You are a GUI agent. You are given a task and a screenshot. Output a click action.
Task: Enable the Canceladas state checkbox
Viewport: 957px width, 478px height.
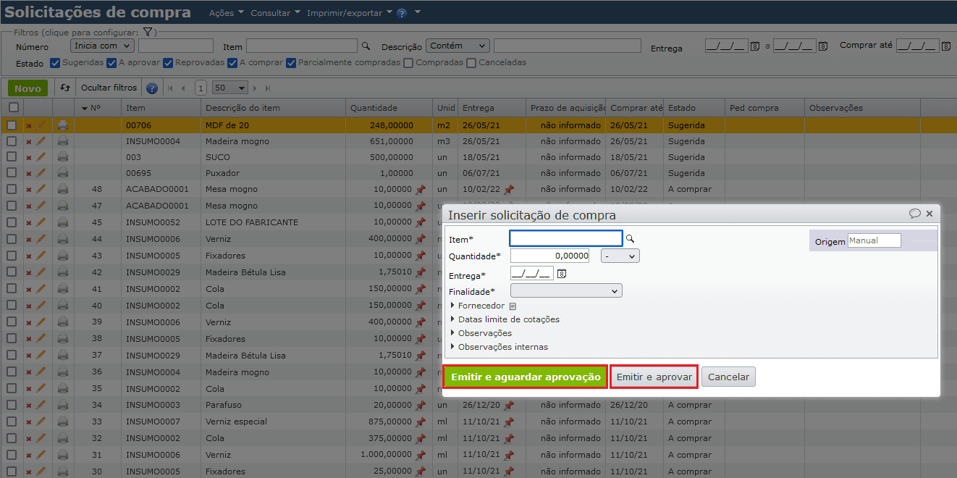click(471, 63)
